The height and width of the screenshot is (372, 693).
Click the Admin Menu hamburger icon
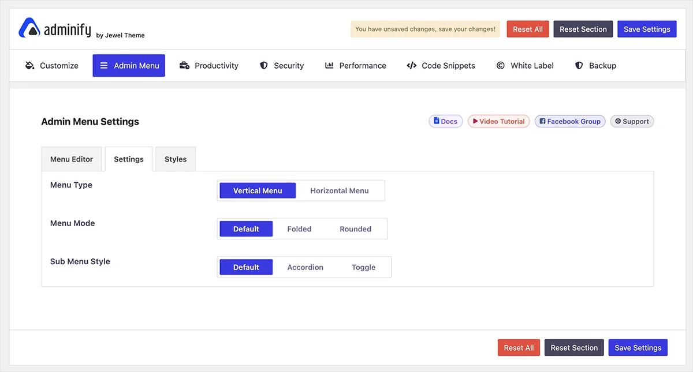pyautogui.click(x=104, y=66)
